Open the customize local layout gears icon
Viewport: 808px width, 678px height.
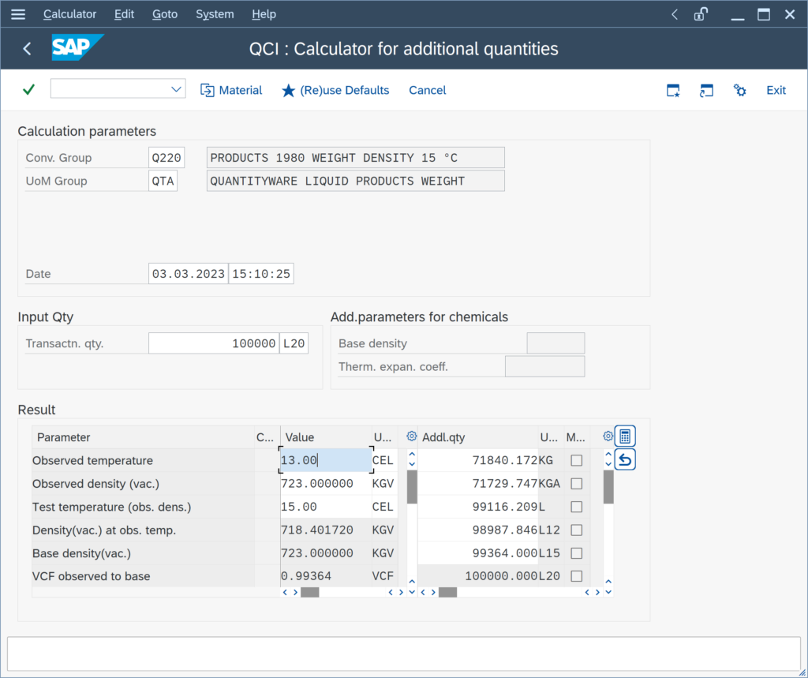739,90
